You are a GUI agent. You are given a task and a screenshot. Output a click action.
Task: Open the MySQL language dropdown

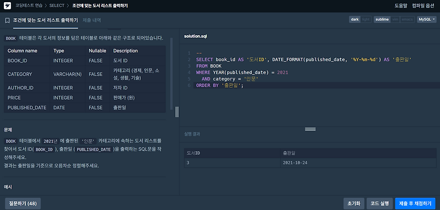[427, 20]
